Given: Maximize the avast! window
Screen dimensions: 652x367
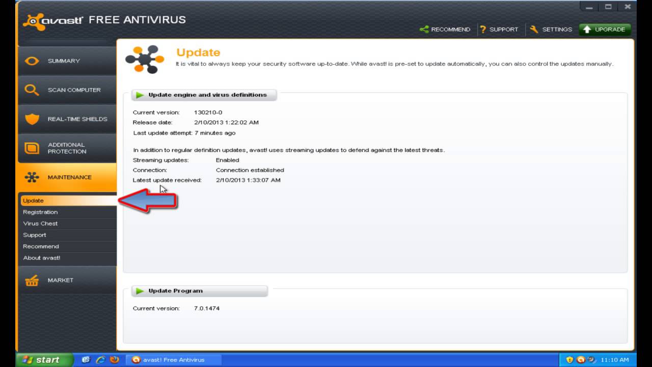Looking at the screenshot, I should click(608, 7).
